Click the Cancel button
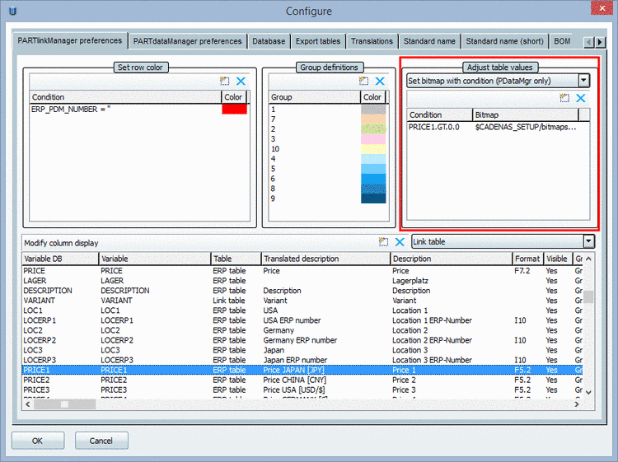 (101, 441)
